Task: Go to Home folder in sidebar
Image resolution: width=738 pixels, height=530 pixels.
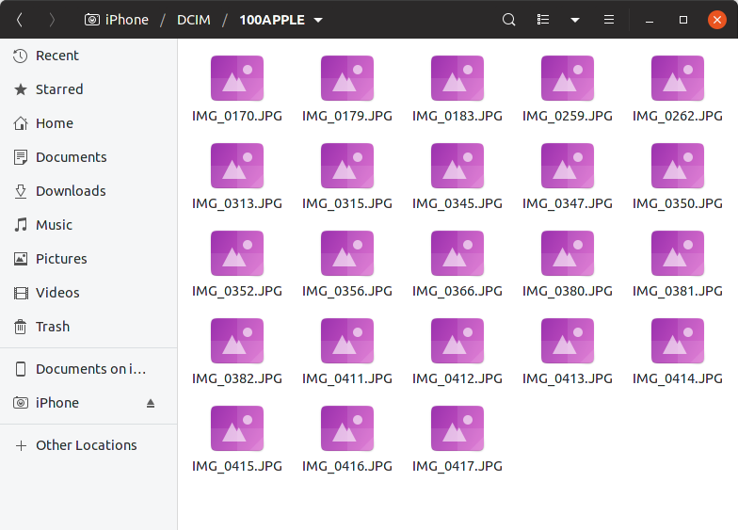Action: [x=54, y=123]
